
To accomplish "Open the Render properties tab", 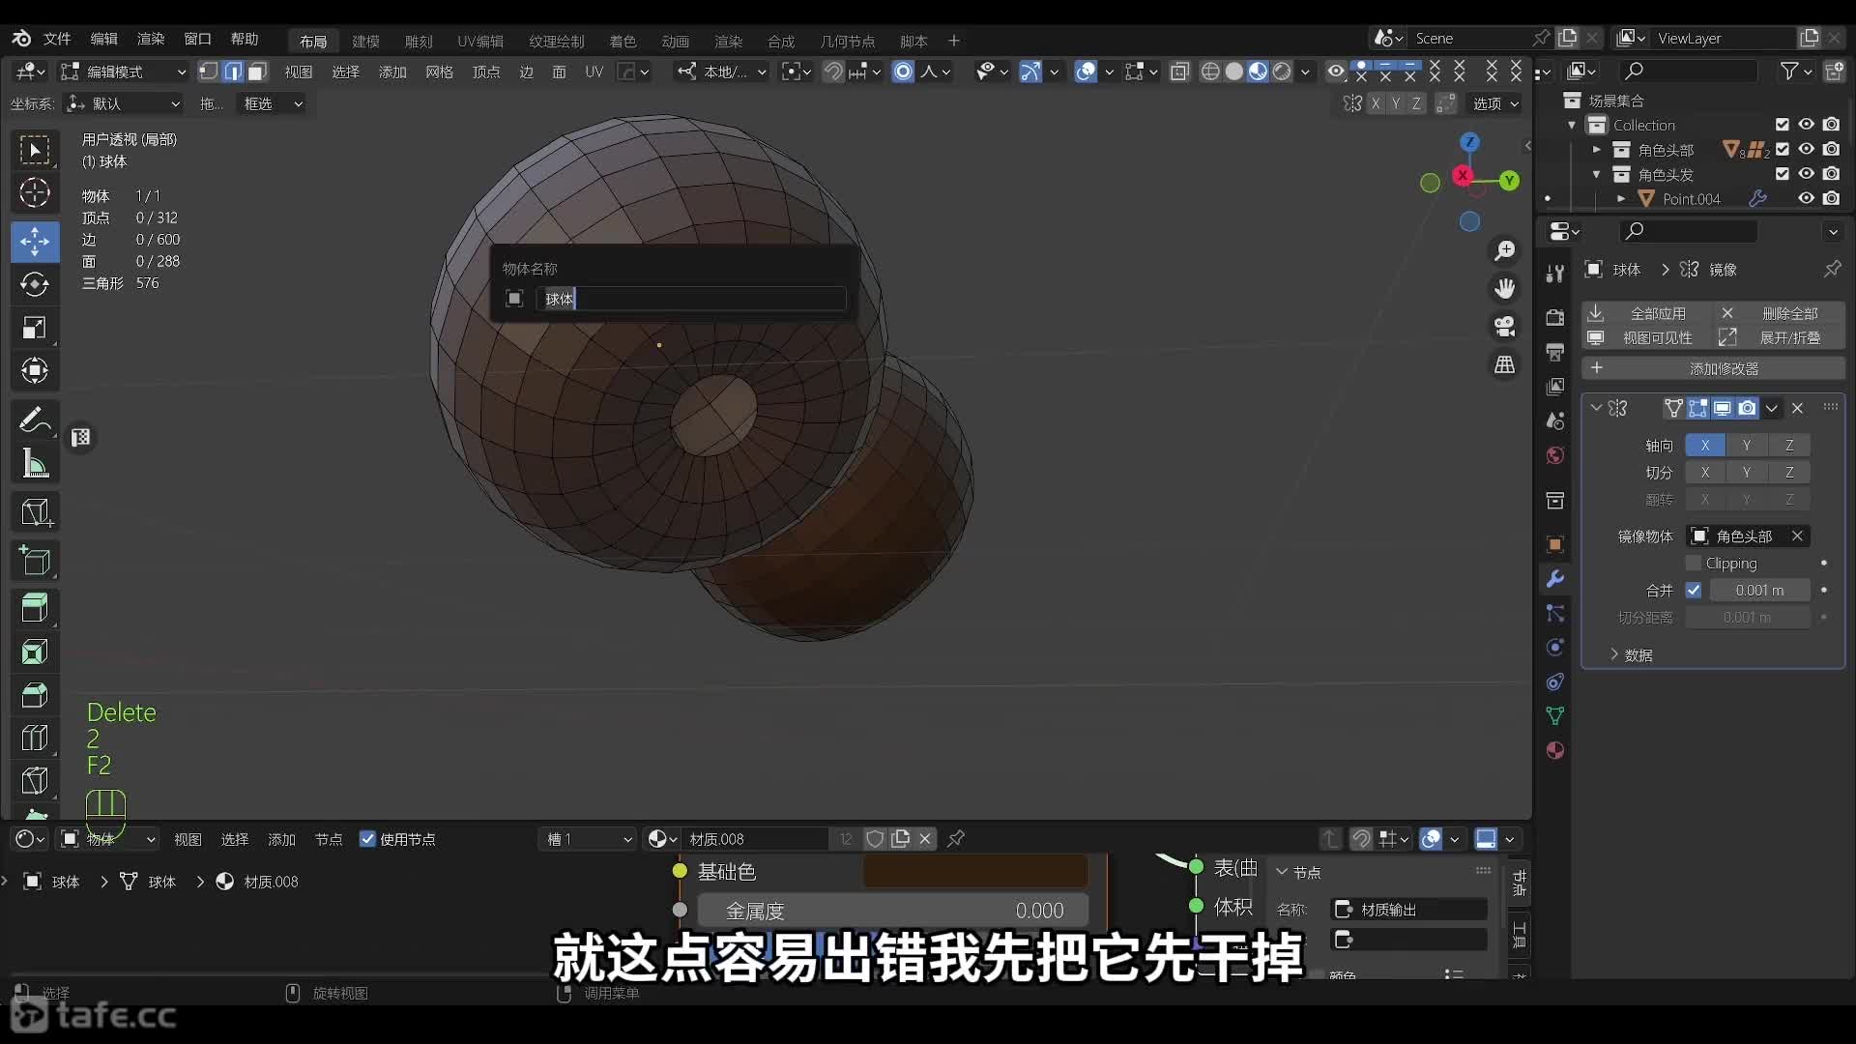I will (1554, 317).
